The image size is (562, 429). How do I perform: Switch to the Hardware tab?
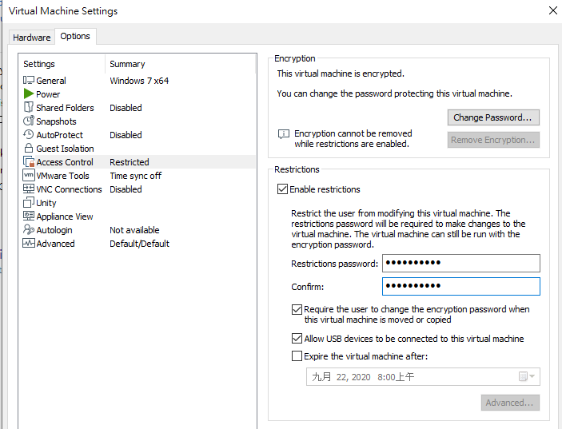point(31,38)
